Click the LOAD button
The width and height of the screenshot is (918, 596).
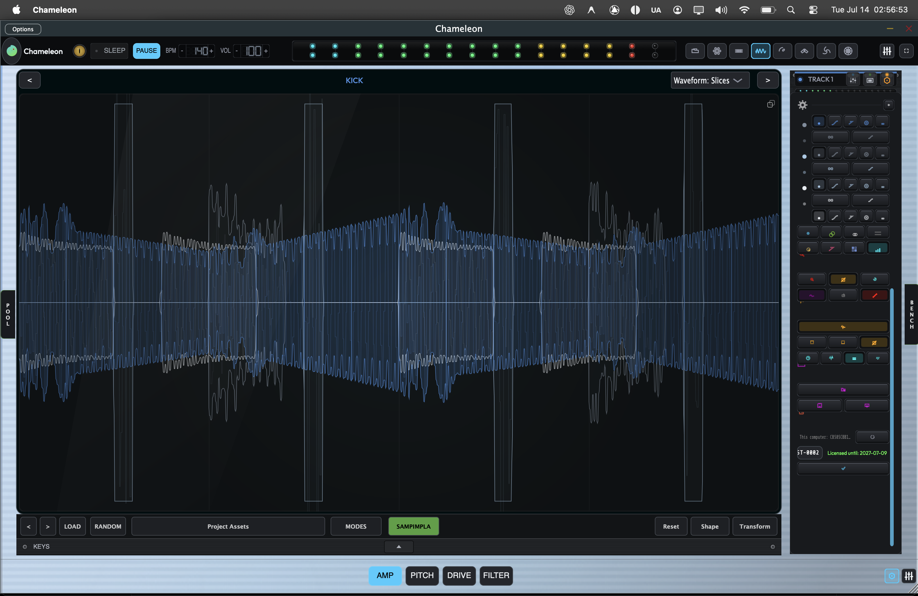[x=72, y=527]
